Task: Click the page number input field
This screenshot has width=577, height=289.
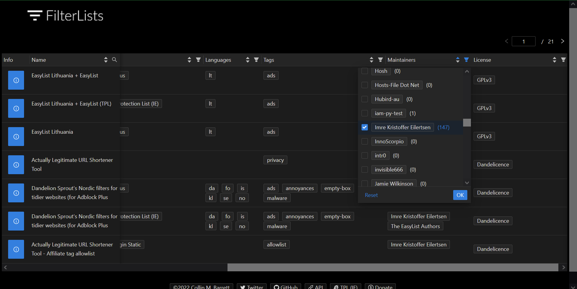Action: [524, 41]
